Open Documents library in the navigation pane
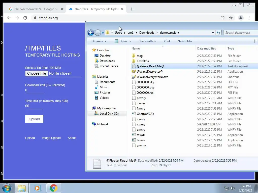This screenshot has width=258, height=193. coord(107,82)
